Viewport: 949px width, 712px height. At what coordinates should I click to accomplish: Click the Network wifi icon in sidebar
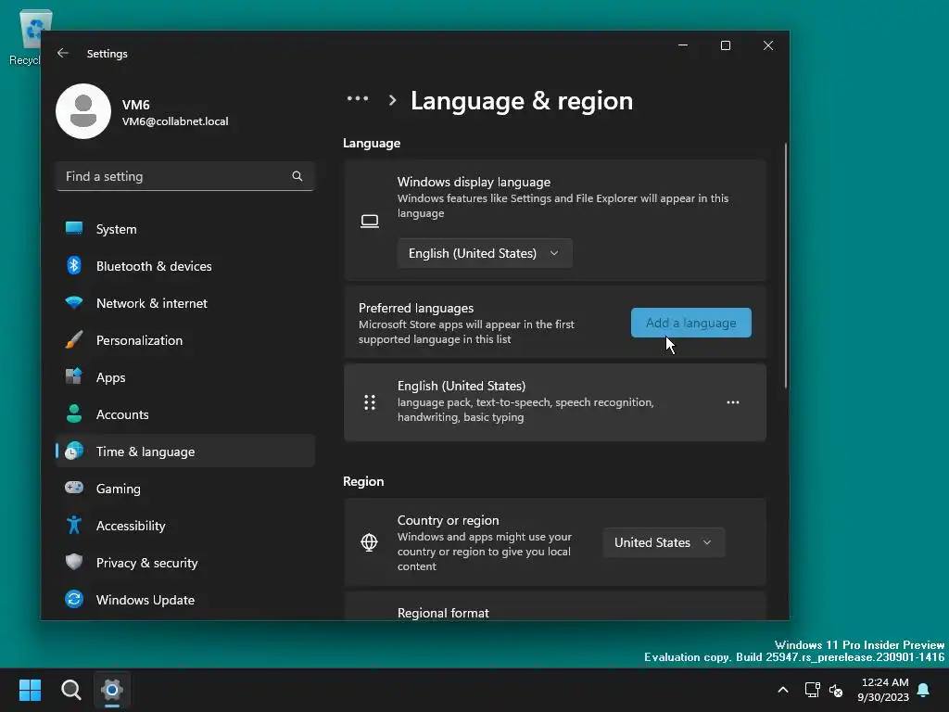click(74, 303)
